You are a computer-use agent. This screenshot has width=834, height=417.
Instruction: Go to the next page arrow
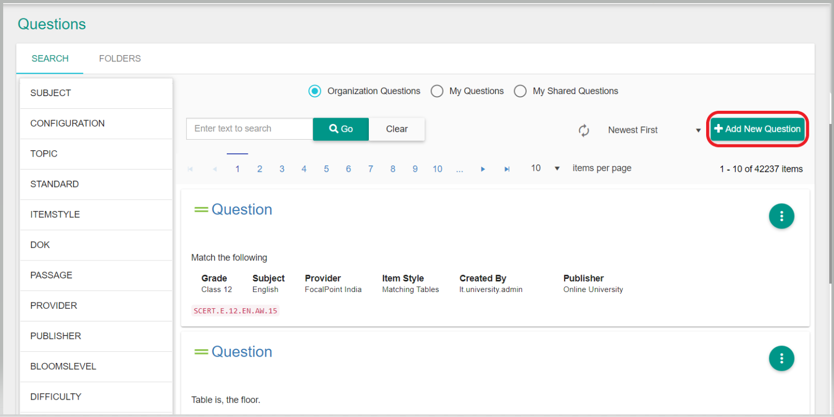pyautogui.click(x=483, y=169)
